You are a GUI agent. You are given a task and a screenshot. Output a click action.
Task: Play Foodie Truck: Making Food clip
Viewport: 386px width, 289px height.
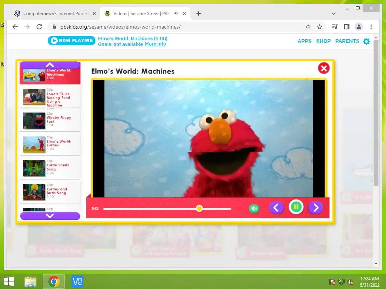pos(50,97)
